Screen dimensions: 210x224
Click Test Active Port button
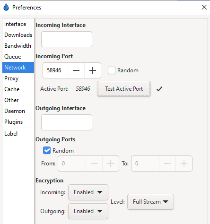point(124,89)
